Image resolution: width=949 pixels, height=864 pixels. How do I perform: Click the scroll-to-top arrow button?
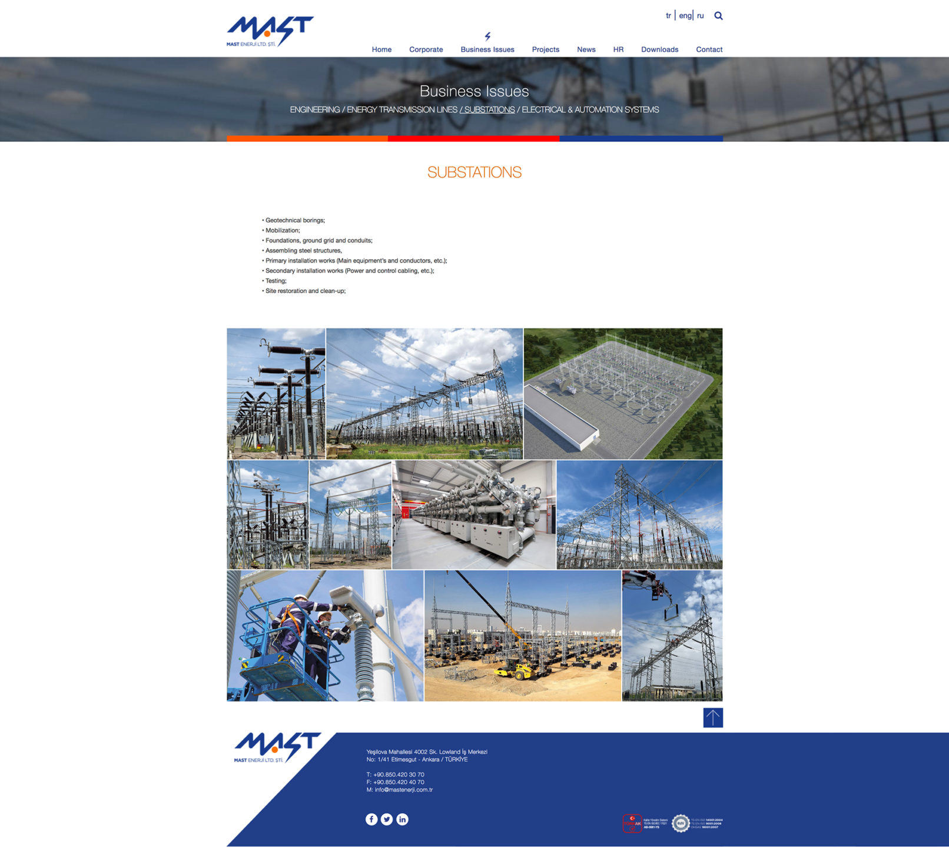(712, 717)
